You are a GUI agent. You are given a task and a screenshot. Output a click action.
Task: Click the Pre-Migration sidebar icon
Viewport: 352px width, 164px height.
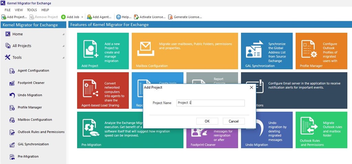[12, 157]
